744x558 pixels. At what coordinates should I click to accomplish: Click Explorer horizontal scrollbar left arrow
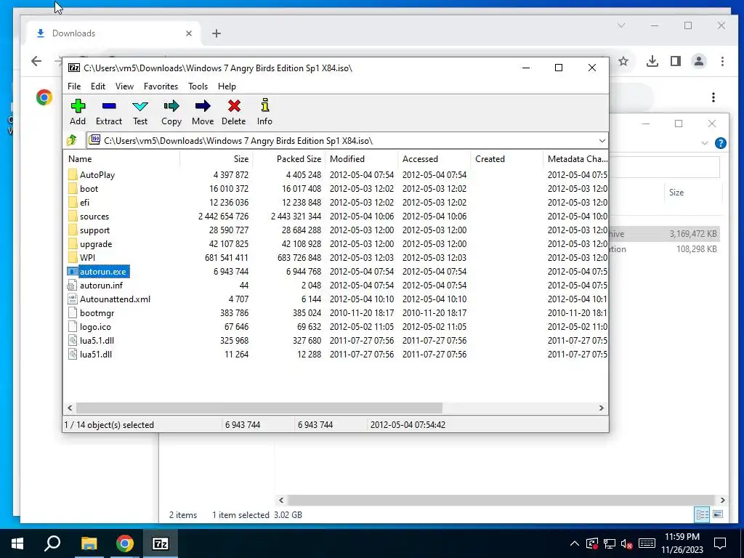coord(281,500)
